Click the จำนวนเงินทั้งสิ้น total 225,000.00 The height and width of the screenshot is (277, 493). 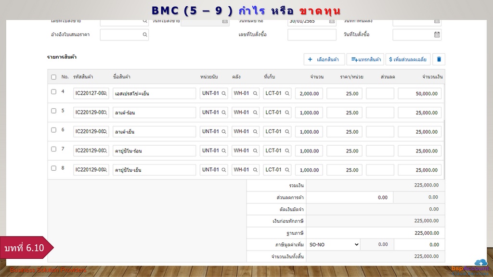(427, 256)
